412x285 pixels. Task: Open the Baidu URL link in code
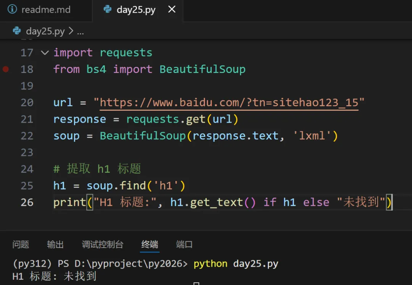pos(229,102)
